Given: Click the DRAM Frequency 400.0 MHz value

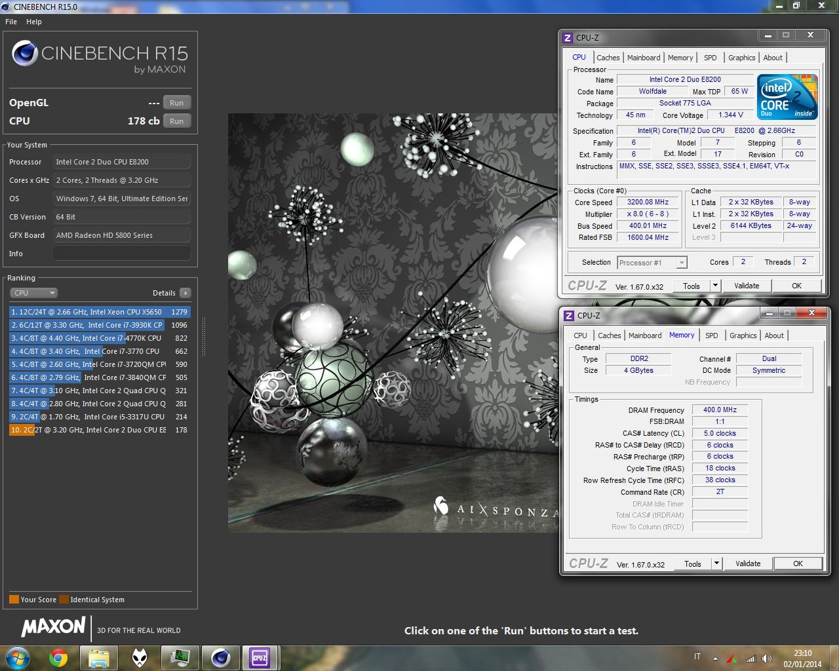Looking at the screenshot, I should [x=720, y=410].
